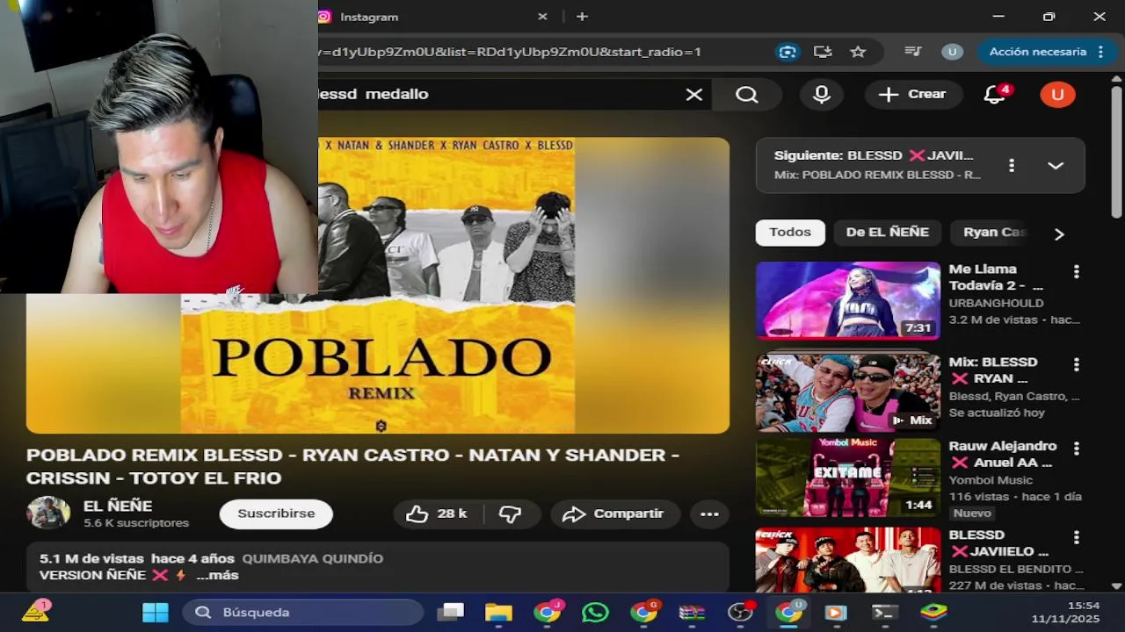The height and width of the screenshot is (632, 1125).
Task: Click the Siguiente: BLESSD JAVII title
Action: tap(874, 155)
